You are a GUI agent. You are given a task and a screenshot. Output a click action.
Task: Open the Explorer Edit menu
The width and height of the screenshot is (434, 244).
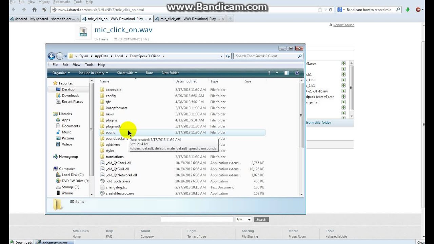point(65,65)
